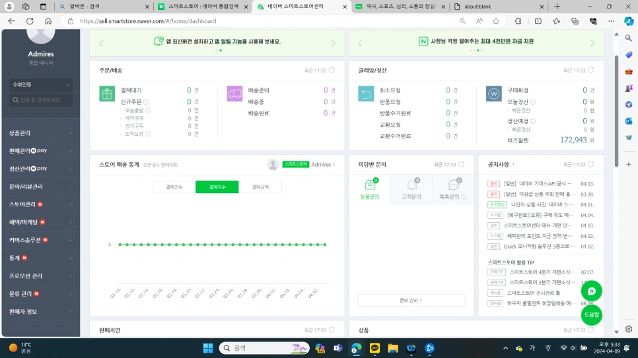Click the browser favorites star icon
This screenshot has height=358, width=638.
[x=495, y=21]
